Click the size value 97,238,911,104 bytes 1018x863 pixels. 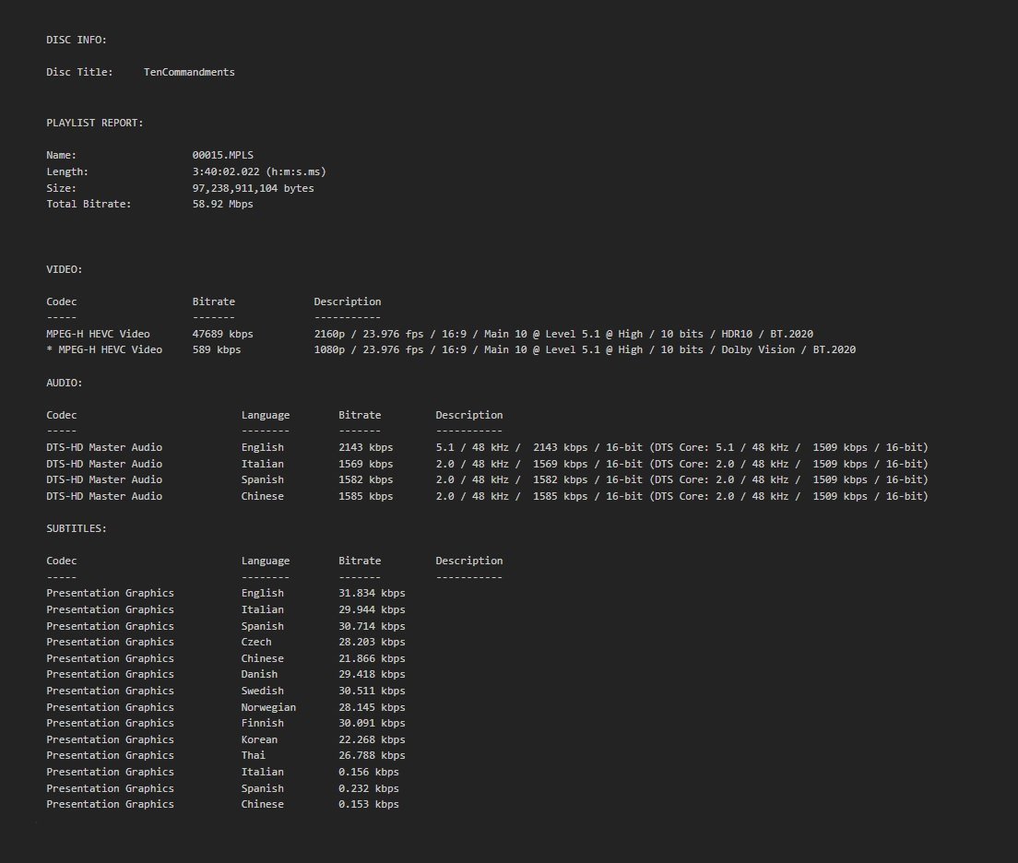pyautogui.click(x=253, y=188)
